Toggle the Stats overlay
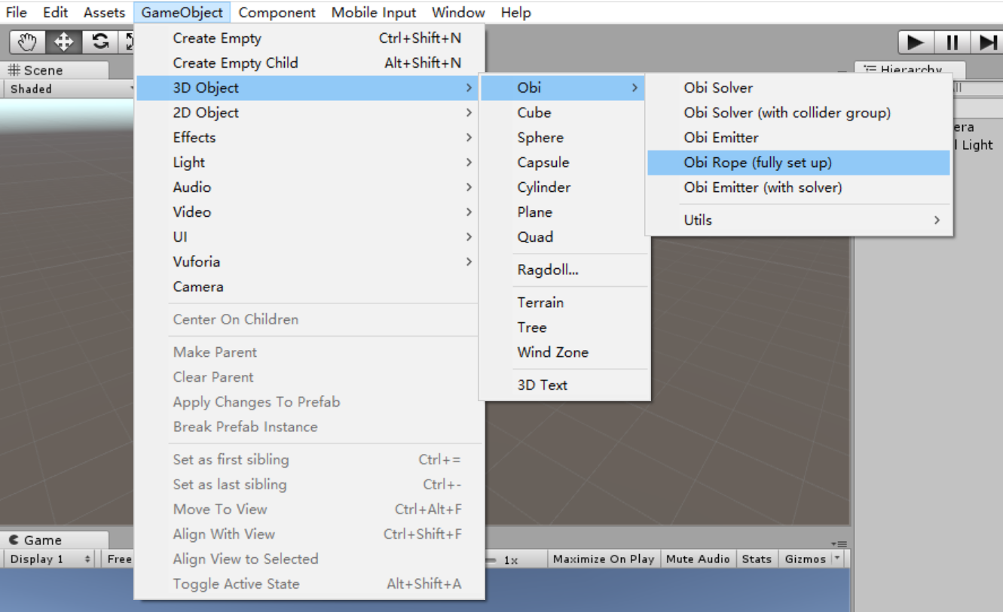1003x612 pixels. (756, 559)
